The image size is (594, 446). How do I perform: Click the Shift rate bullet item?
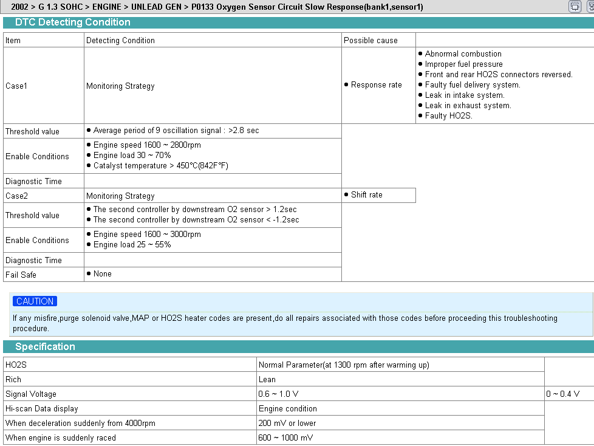pyautogui.click(x=366, y=195)
